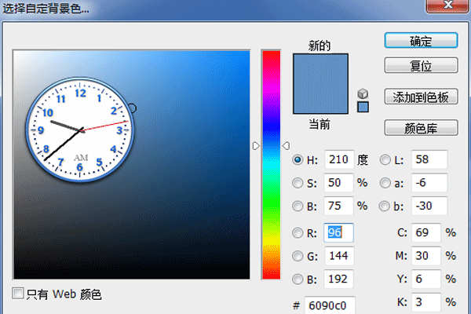
Task: Click the circular picker marker in the color field
Action: (x=131, y=108)
